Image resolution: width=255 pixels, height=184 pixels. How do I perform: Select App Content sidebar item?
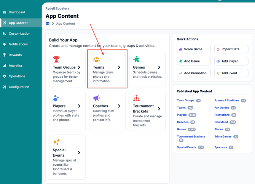(x=21, y=23)
